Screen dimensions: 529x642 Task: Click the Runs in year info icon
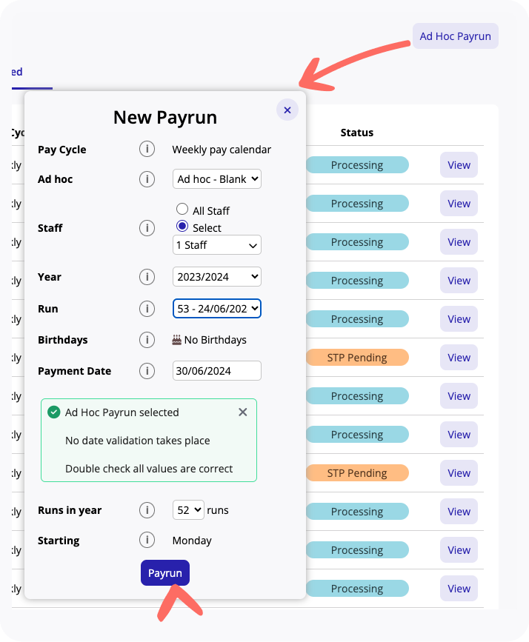click(147, 510)
